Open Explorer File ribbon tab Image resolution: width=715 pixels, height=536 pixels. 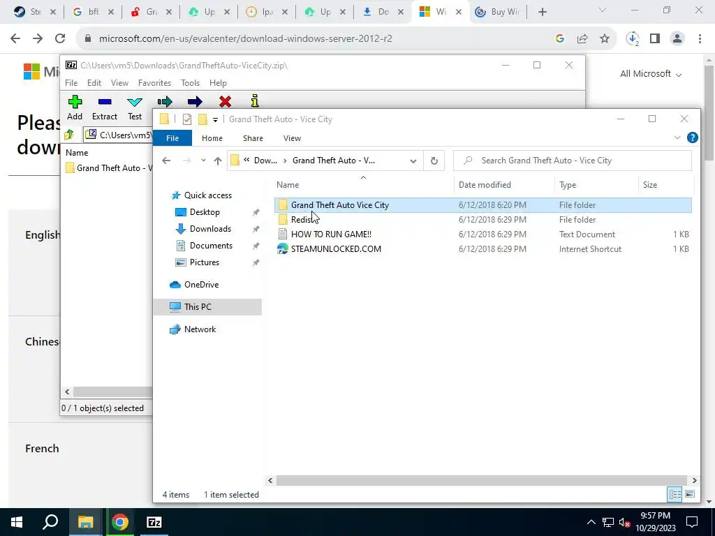click(x=172, y=138)
